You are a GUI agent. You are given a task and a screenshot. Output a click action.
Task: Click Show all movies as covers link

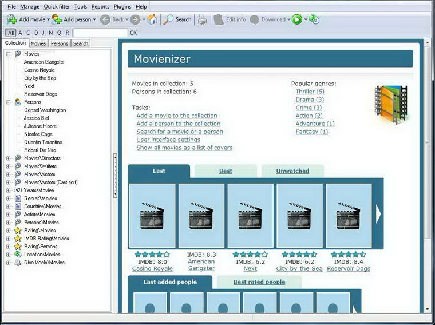(x=184, y=148)
